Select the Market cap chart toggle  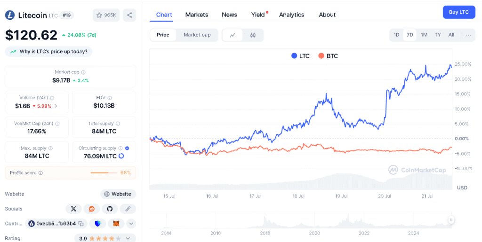click(x=197, y=35)
